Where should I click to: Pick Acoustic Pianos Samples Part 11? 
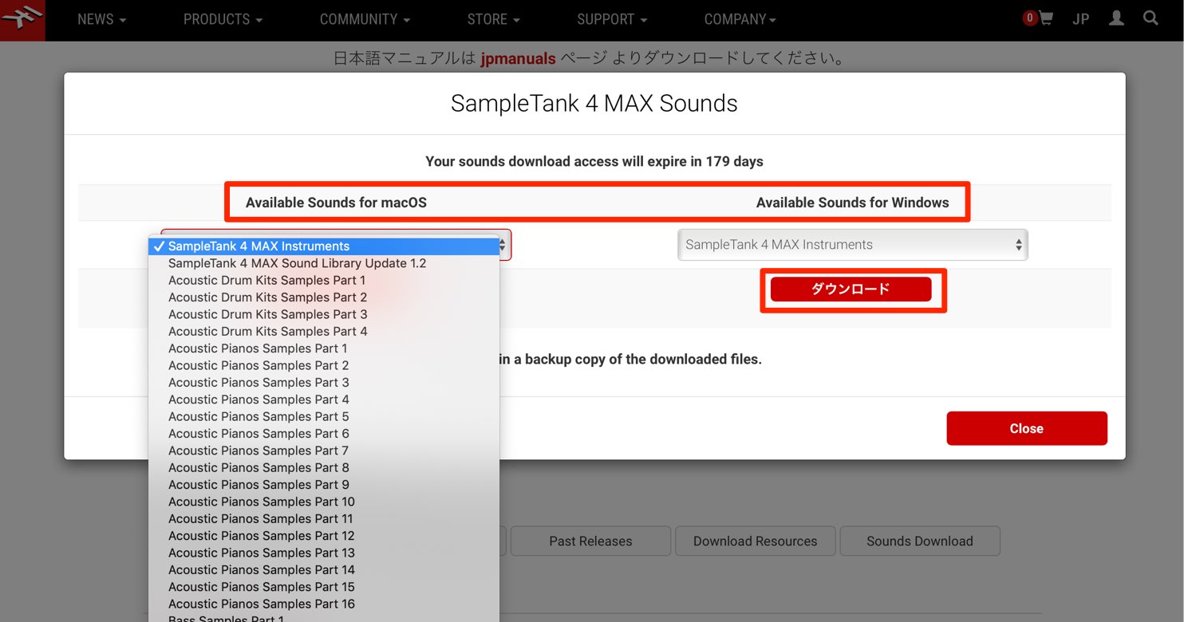coord(324,518)
